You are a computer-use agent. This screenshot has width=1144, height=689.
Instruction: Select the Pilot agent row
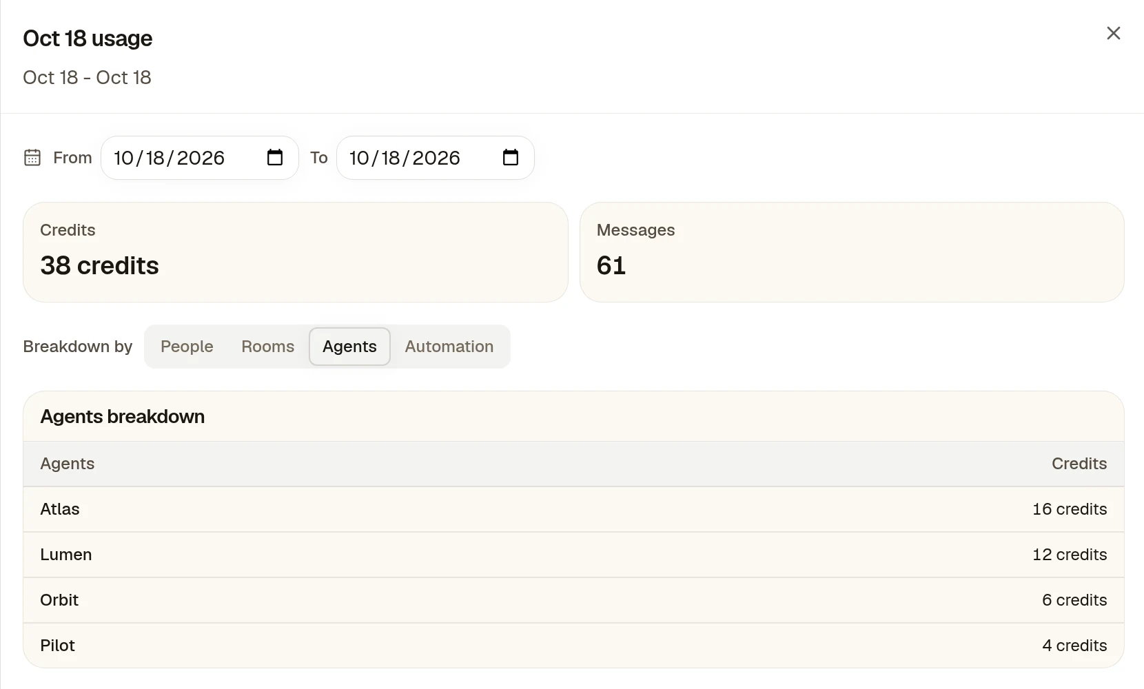[573, 646]
